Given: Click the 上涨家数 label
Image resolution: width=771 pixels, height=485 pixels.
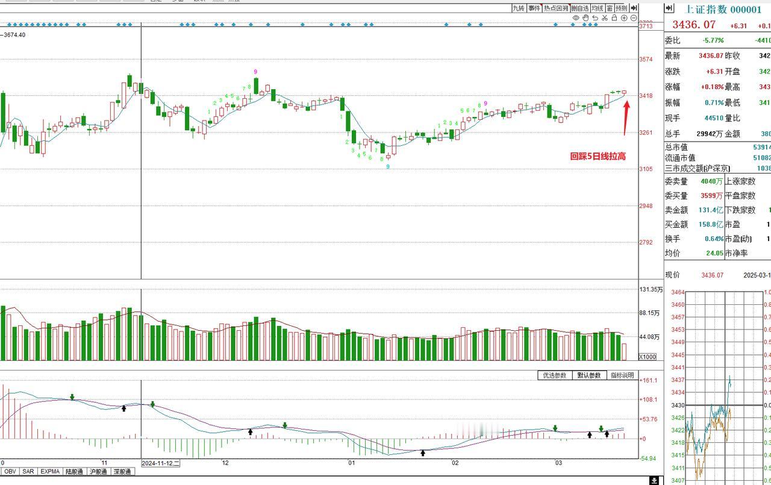Looking at the screenshot, I should coord(740,181).
